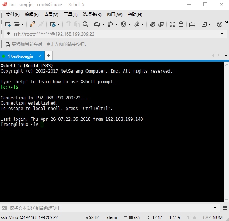The width and height of the screenshot is (229, 221).
Task: Open session Properties gear icon
Action: click(x=53, y=24)
